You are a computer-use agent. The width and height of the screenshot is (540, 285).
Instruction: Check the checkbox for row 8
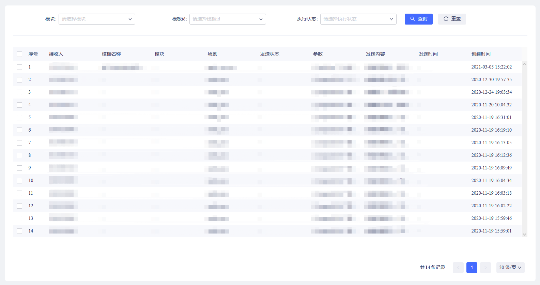pyautogui.click(x=19, y=155)
